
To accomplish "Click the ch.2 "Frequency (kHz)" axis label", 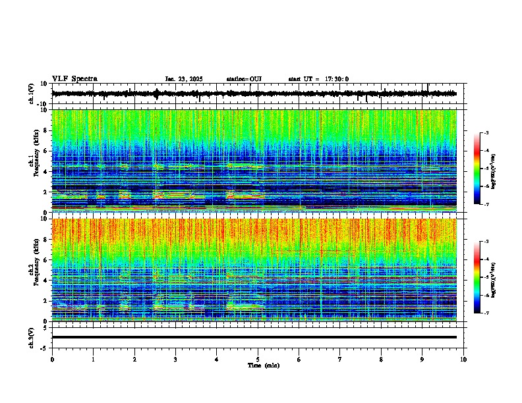I will [36, 261].
